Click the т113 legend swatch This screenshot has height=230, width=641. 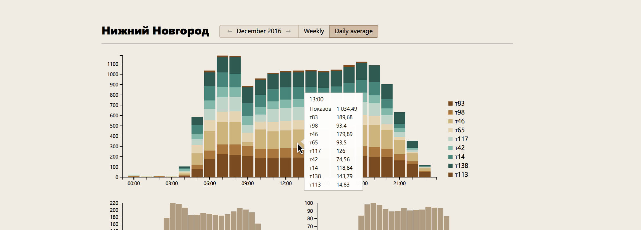point(450,175)
